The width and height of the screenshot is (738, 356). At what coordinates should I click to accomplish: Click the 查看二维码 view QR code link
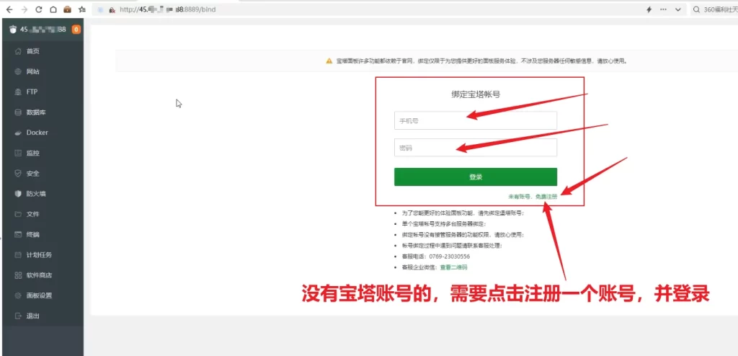tap(453, 267)
